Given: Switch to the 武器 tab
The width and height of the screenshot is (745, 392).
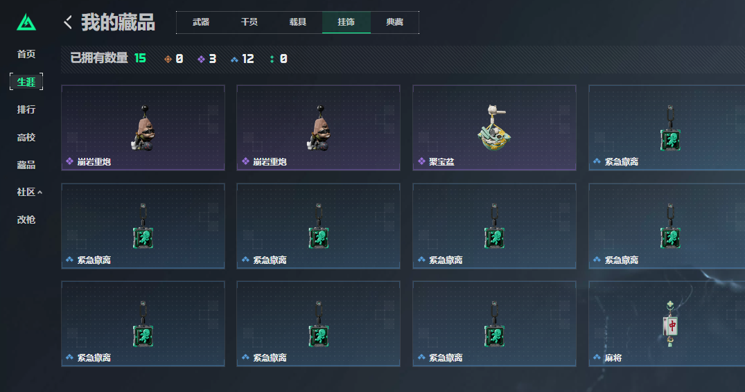Looking at the screenshot, I should pyautogui.click(x=201, y=22).
